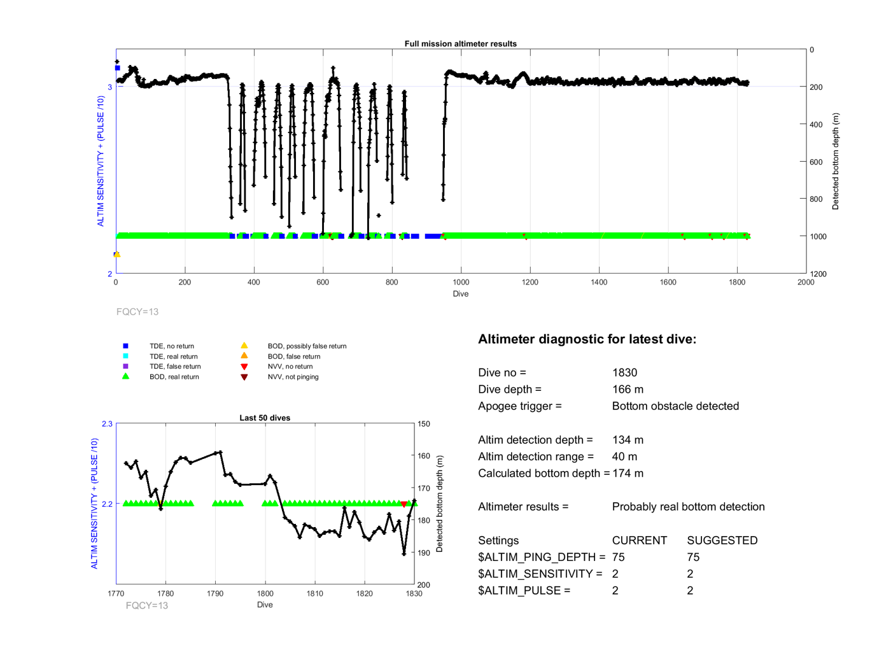The height and width of the screenshot is (657, 891).
Task: Click the purple 'TDE, false return' legend square
Action: tap(125, 366)
